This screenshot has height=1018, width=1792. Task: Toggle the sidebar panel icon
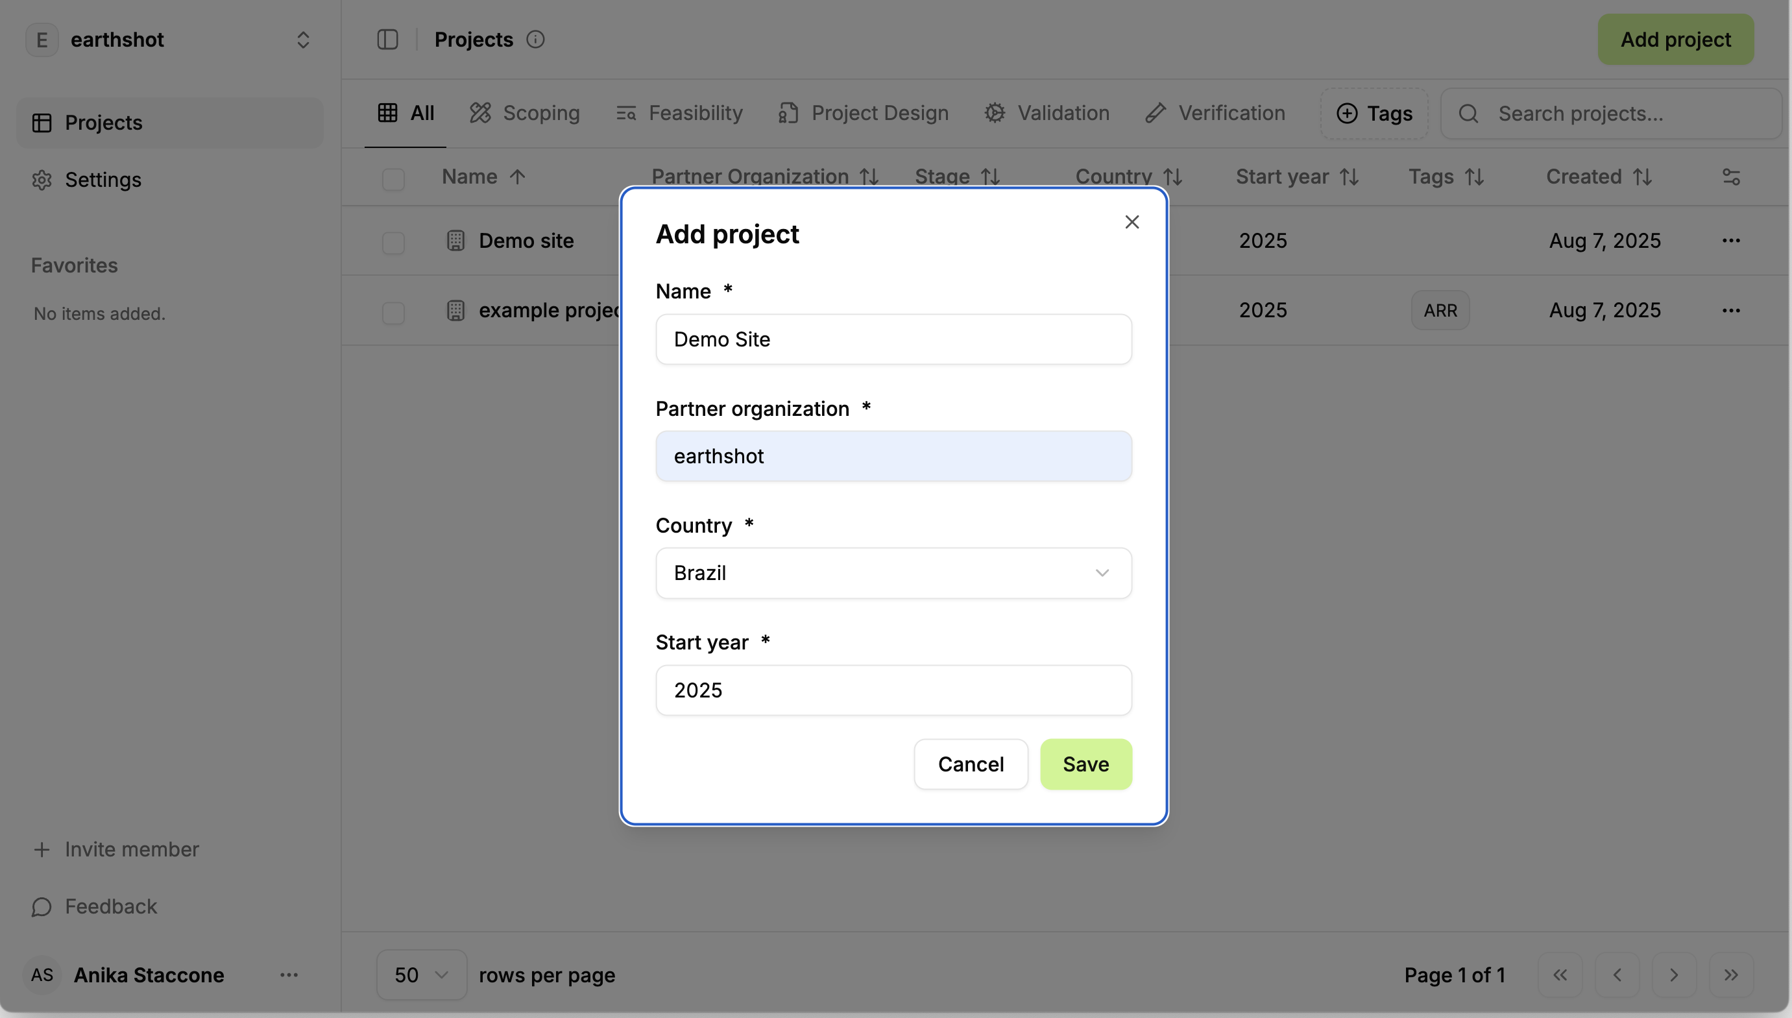[x=387, y=40]
